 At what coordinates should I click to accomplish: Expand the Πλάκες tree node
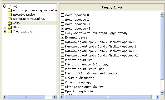pos(5,27)
